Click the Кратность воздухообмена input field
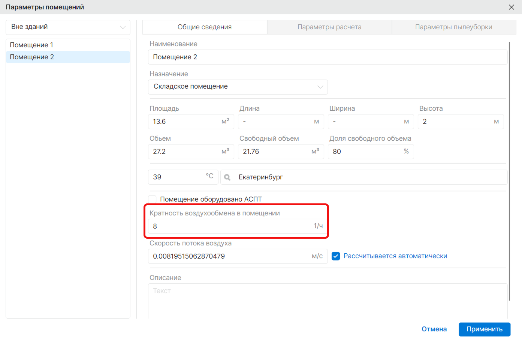This screenshot has width=522, height=346. [238, 226]
